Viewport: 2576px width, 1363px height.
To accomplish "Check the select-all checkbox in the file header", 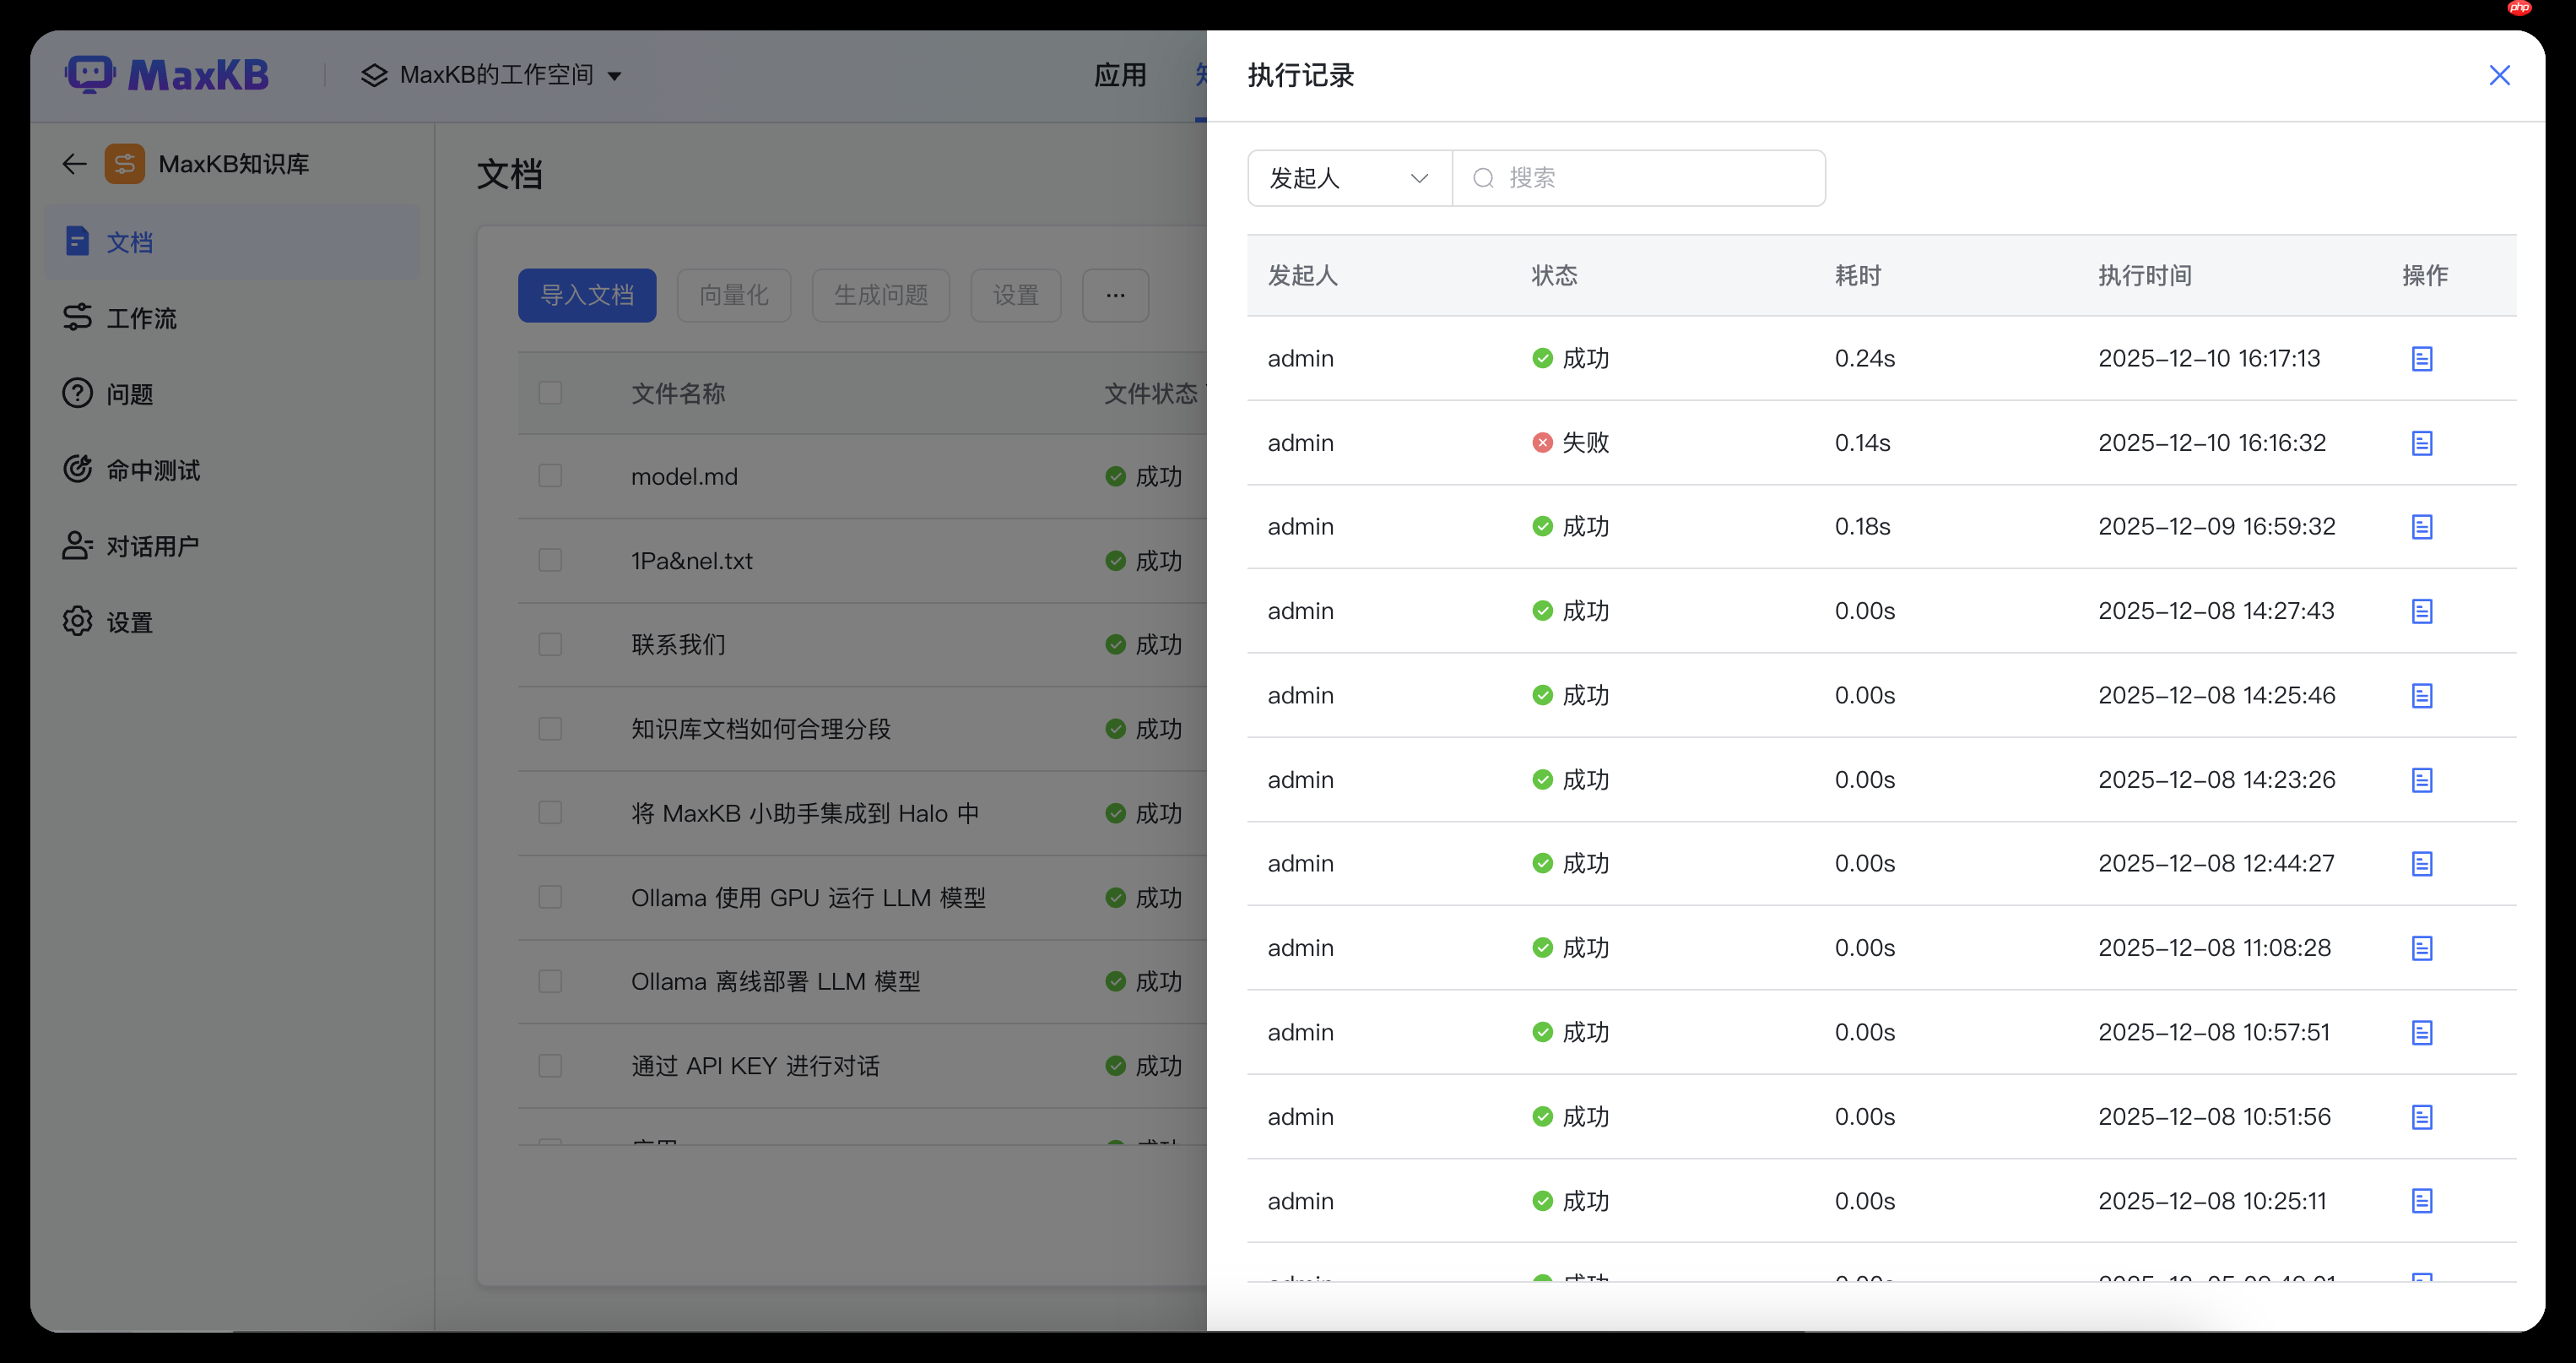I will (x=550, y=393).
